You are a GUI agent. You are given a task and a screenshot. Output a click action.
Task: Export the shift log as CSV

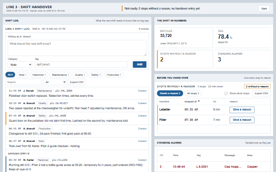[77, 82]
